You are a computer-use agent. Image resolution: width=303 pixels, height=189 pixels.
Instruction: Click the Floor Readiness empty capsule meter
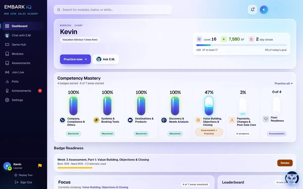click(x=277, y=105)
